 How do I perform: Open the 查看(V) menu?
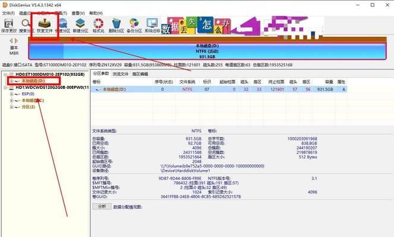pos(78,13)
